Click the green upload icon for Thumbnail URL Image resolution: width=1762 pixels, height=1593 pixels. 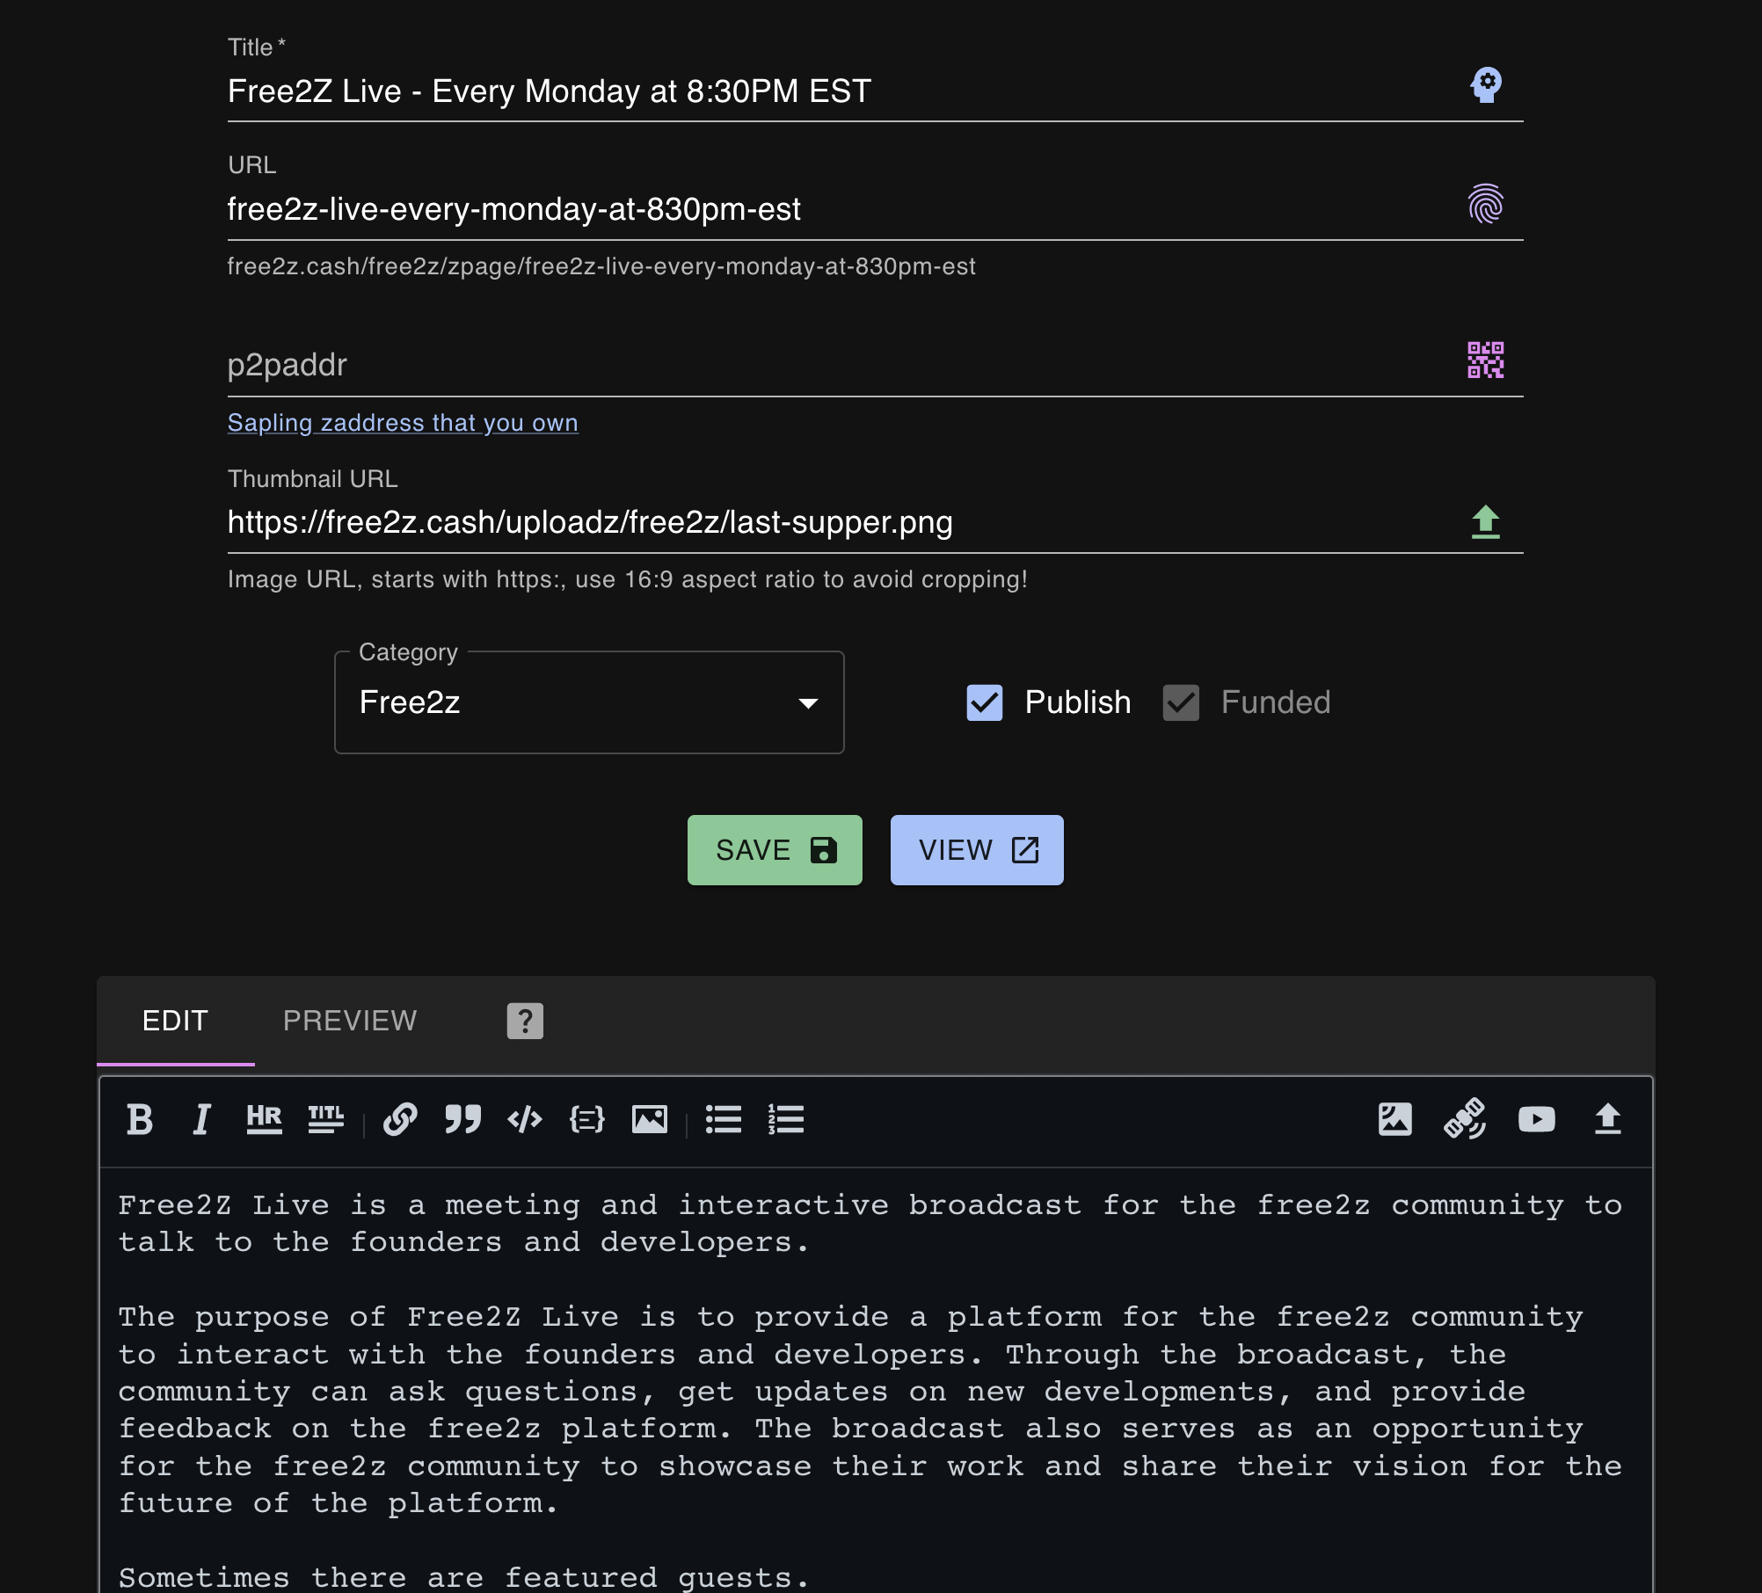(1486, 521)
